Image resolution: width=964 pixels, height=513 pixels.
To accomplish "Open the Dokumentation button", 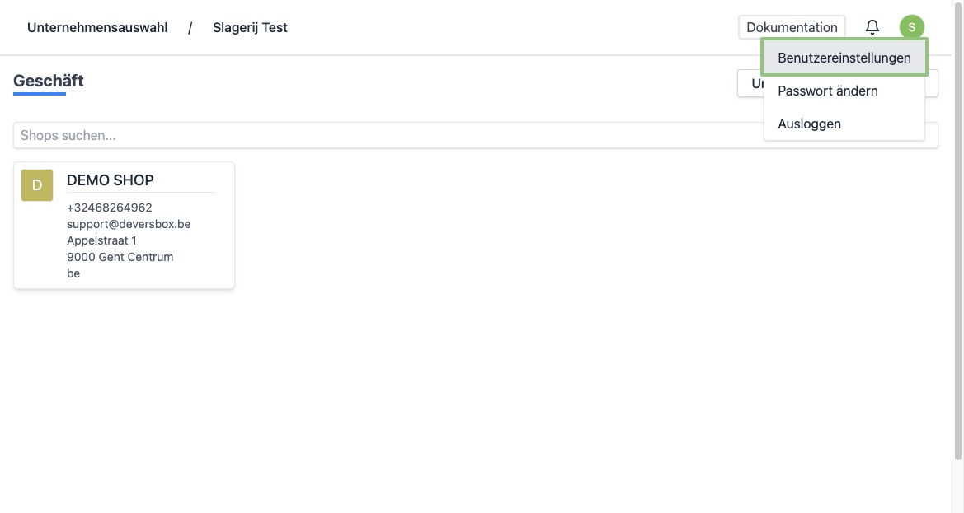I will 792,27.
